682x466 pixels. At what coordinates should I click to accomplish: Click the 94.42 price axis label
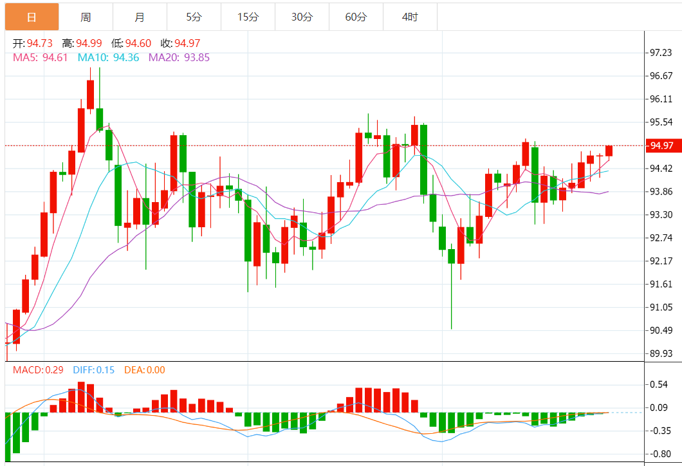[661, 169]
